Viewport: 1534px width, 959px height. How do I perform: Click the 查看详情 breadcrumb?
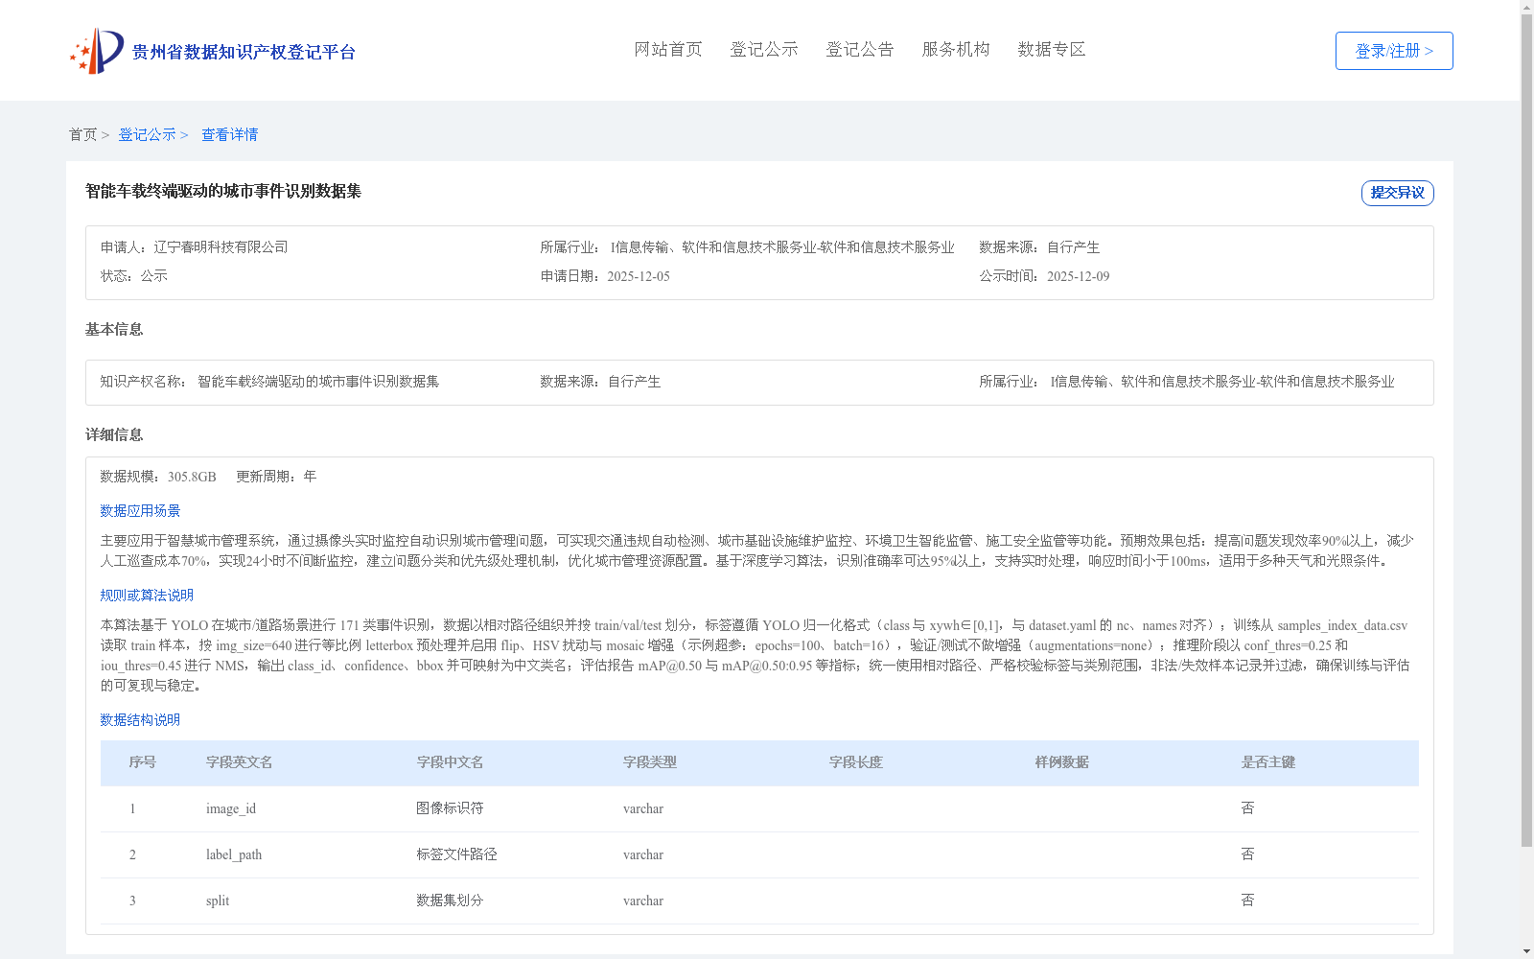point(229,135)
